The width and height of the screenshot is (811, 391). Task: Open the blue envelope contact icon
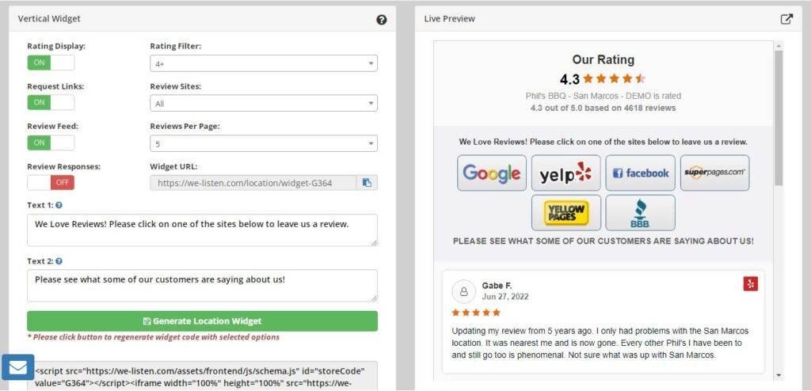click(17, 367)
